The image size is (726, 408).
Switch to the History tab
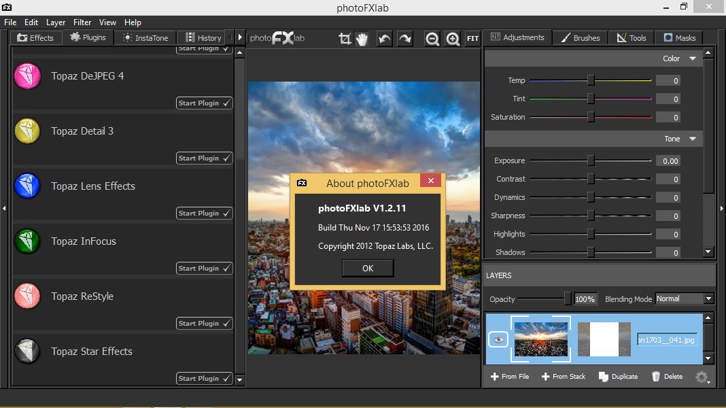203,38
